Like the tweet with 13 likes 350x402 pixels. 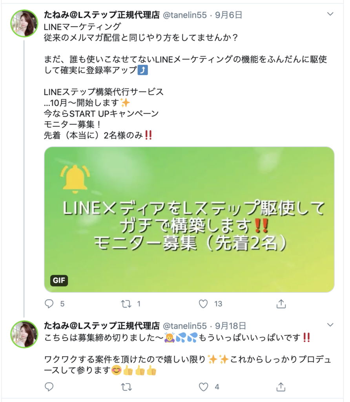(x=203, y=303)
